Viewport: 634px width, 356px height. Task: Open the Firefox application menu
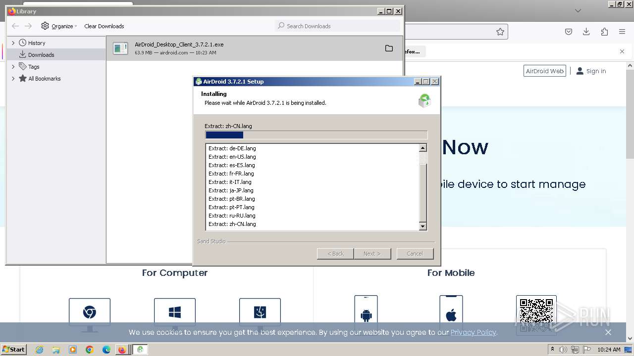click(x=622, y=32)
